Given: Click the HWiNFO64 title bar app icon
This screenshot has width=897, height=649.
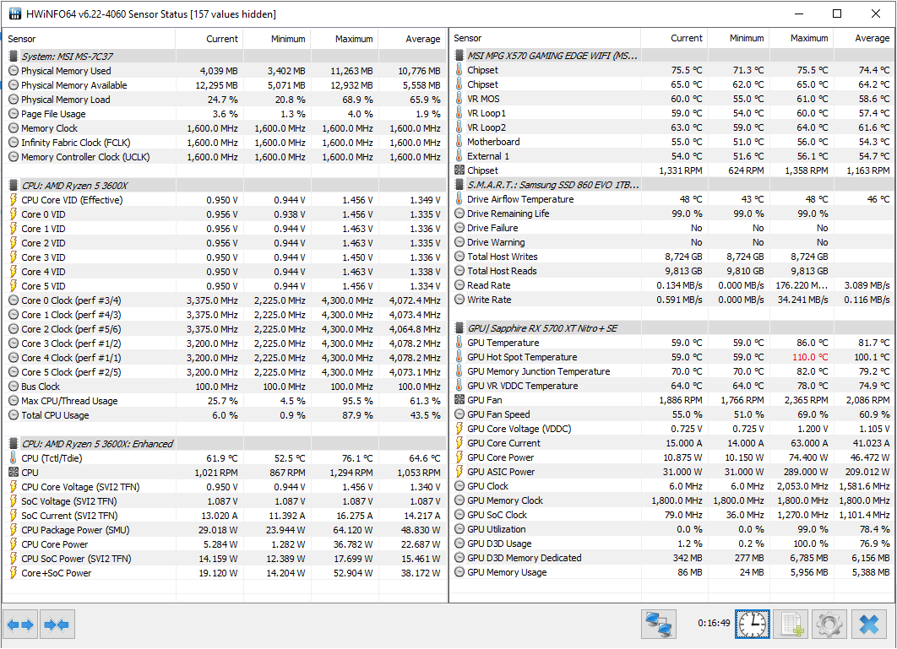Looking at the screenshot, I should (x=15, y=14).
